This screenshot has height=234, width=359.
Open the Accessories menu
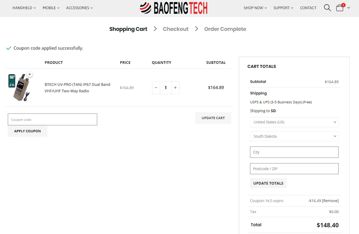coord(79,8)
